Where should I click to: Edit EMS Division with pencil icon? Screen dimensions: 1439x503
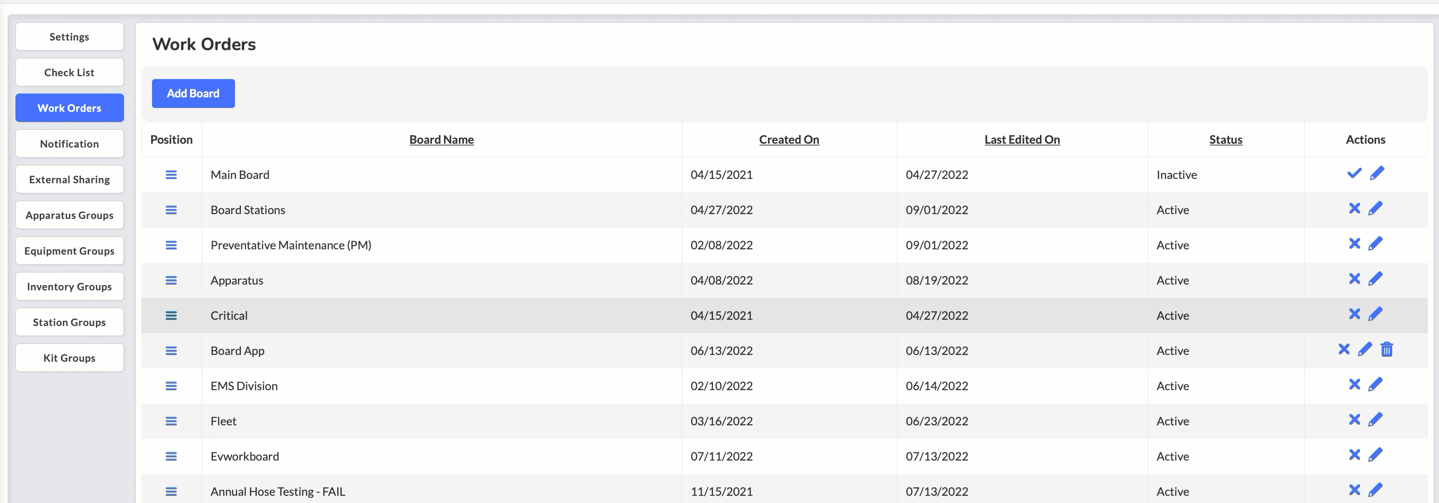point(1375,384)
